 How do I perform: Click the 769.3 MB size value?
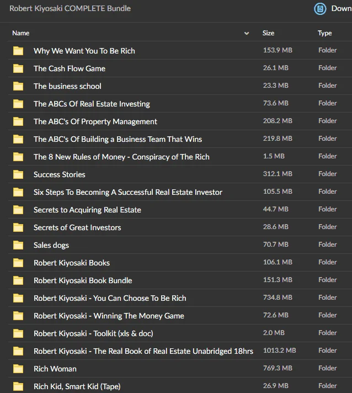coord(278,368)
